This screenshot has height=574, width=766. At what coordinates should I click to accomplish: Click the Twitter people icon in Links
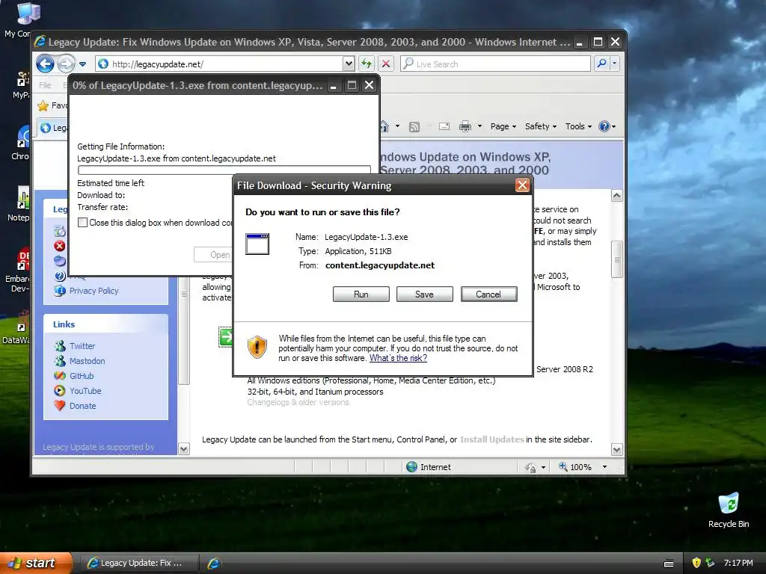[60, 346]
